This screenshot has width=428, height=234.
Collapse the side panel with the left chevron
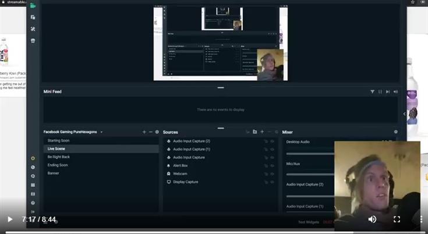pos(405,114)
